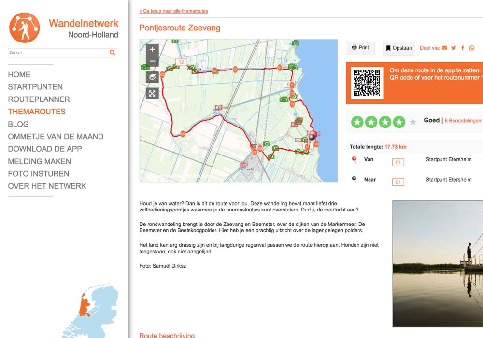
Task: Go to ROUTEPLANNER
Action: (39, 99)
